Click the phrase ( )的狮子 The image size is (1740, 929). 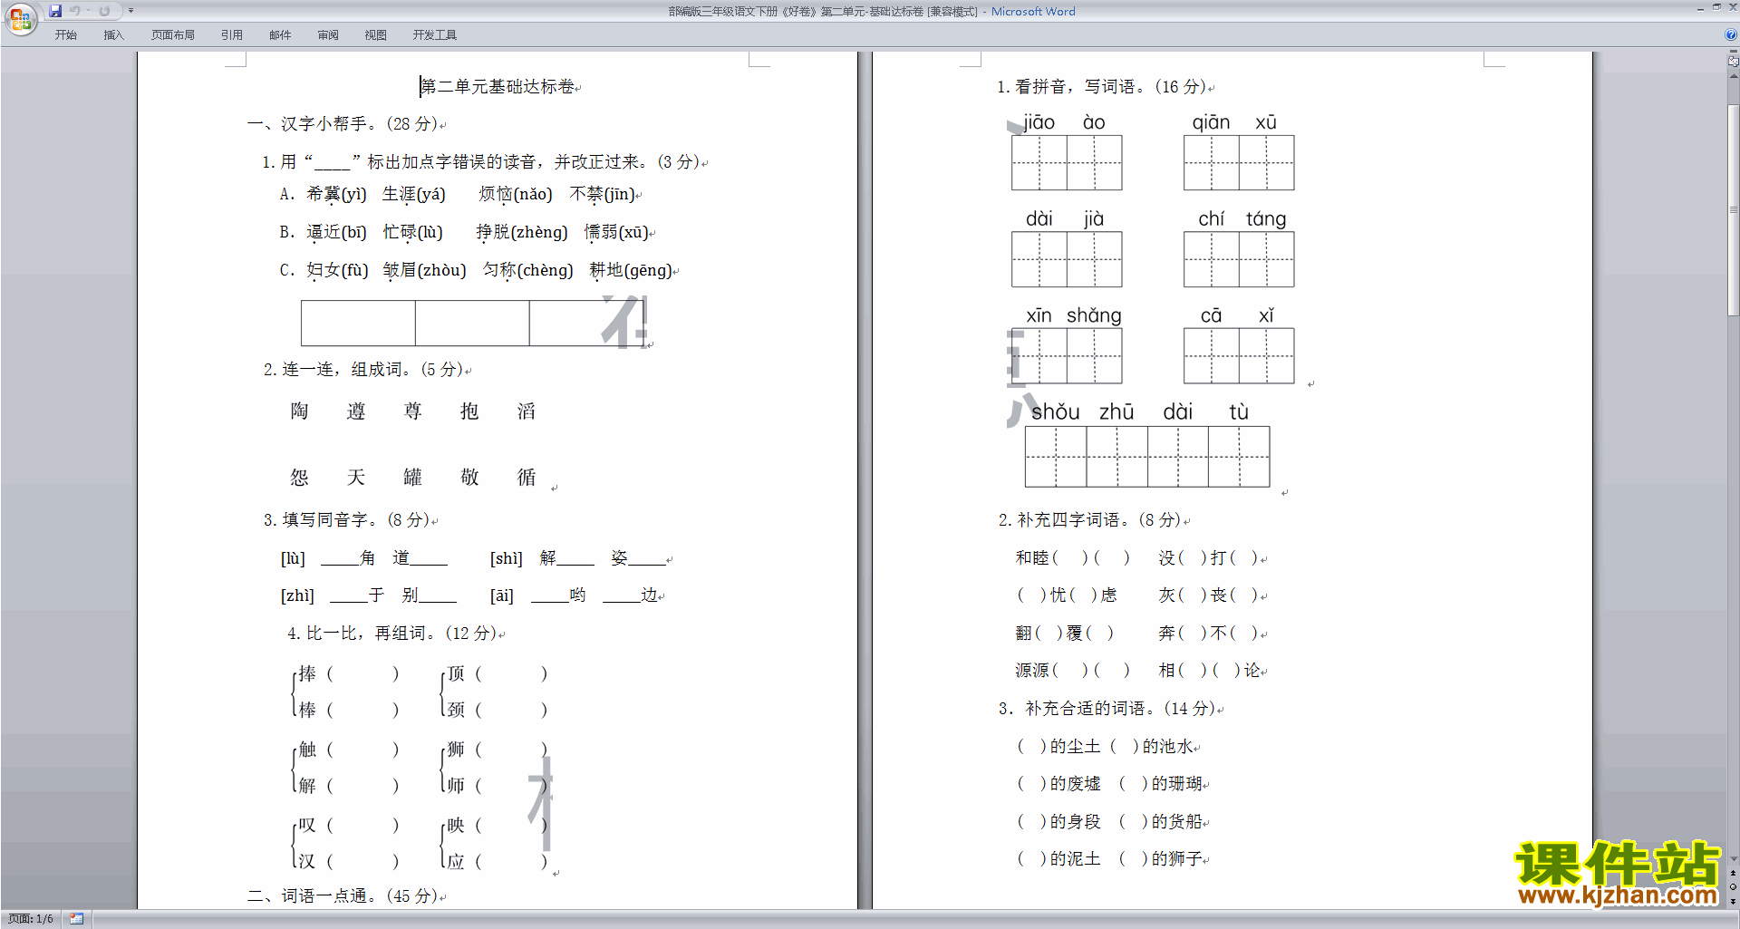click(1161, 859)
